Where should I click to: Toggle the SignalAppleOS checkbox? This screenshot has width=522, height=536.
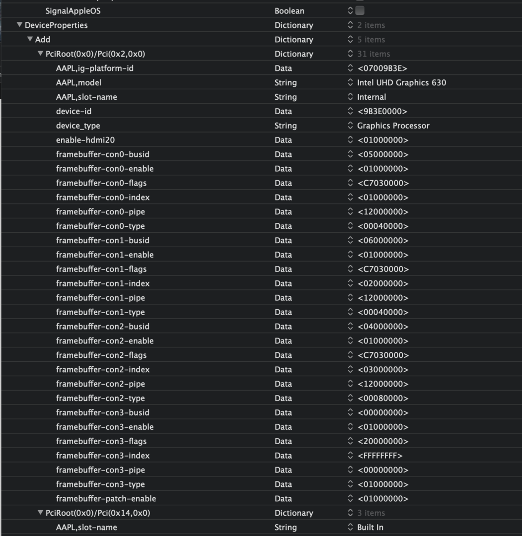coord(360,10)
